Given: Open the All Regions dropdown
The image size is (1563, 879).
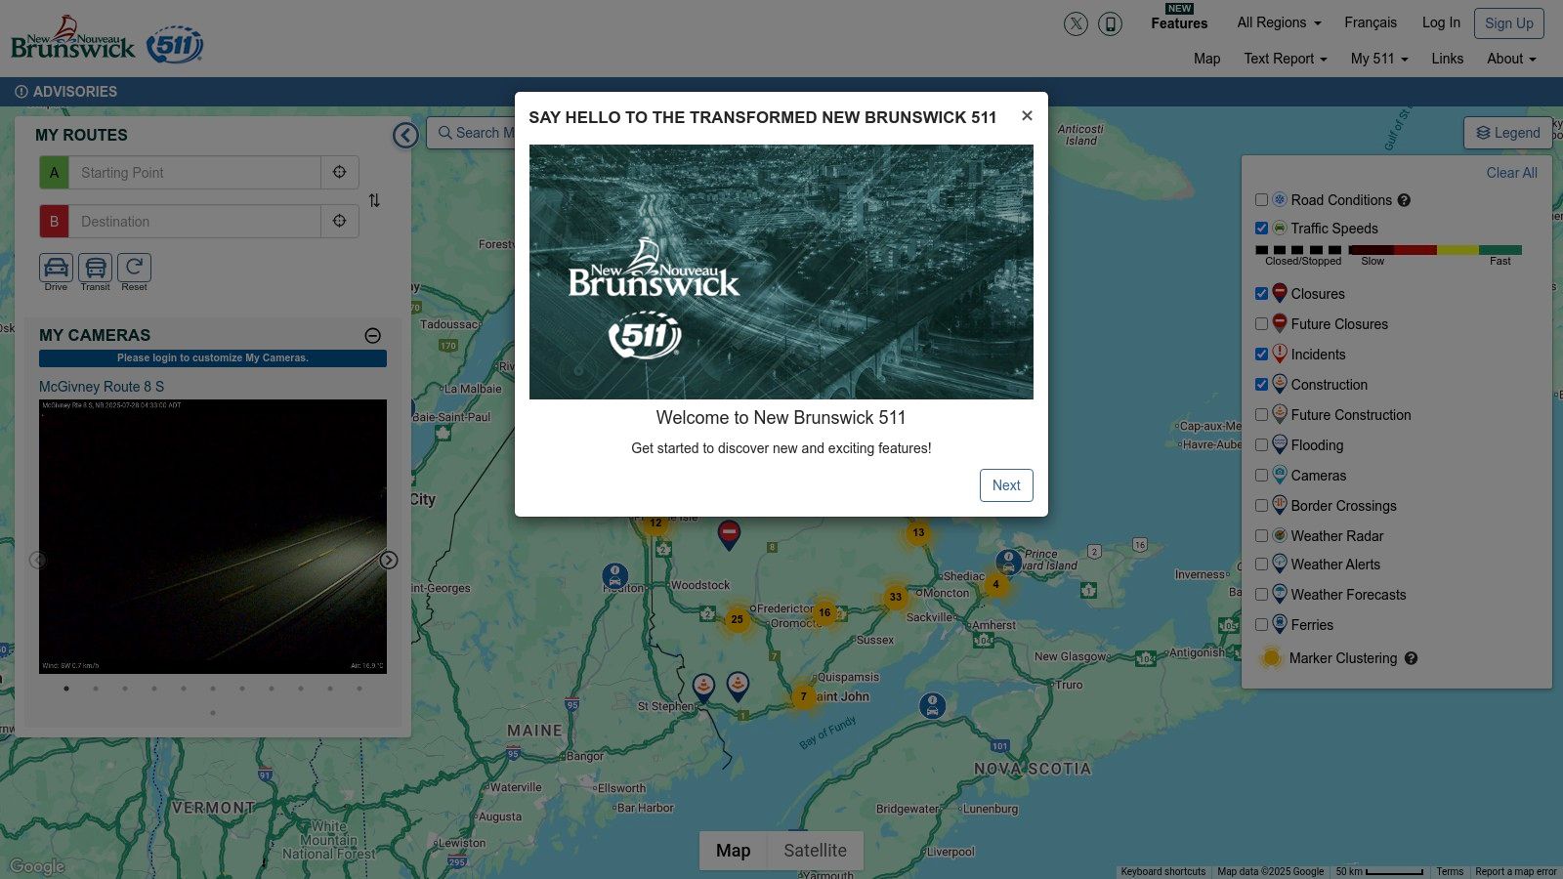Looking at the screenshot, I should (1278, 22).
